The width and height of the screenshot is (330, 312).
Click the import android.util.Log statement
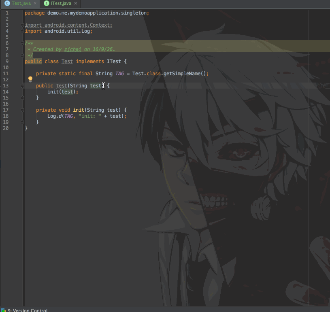pyautogui.click(x=58, y=31)
